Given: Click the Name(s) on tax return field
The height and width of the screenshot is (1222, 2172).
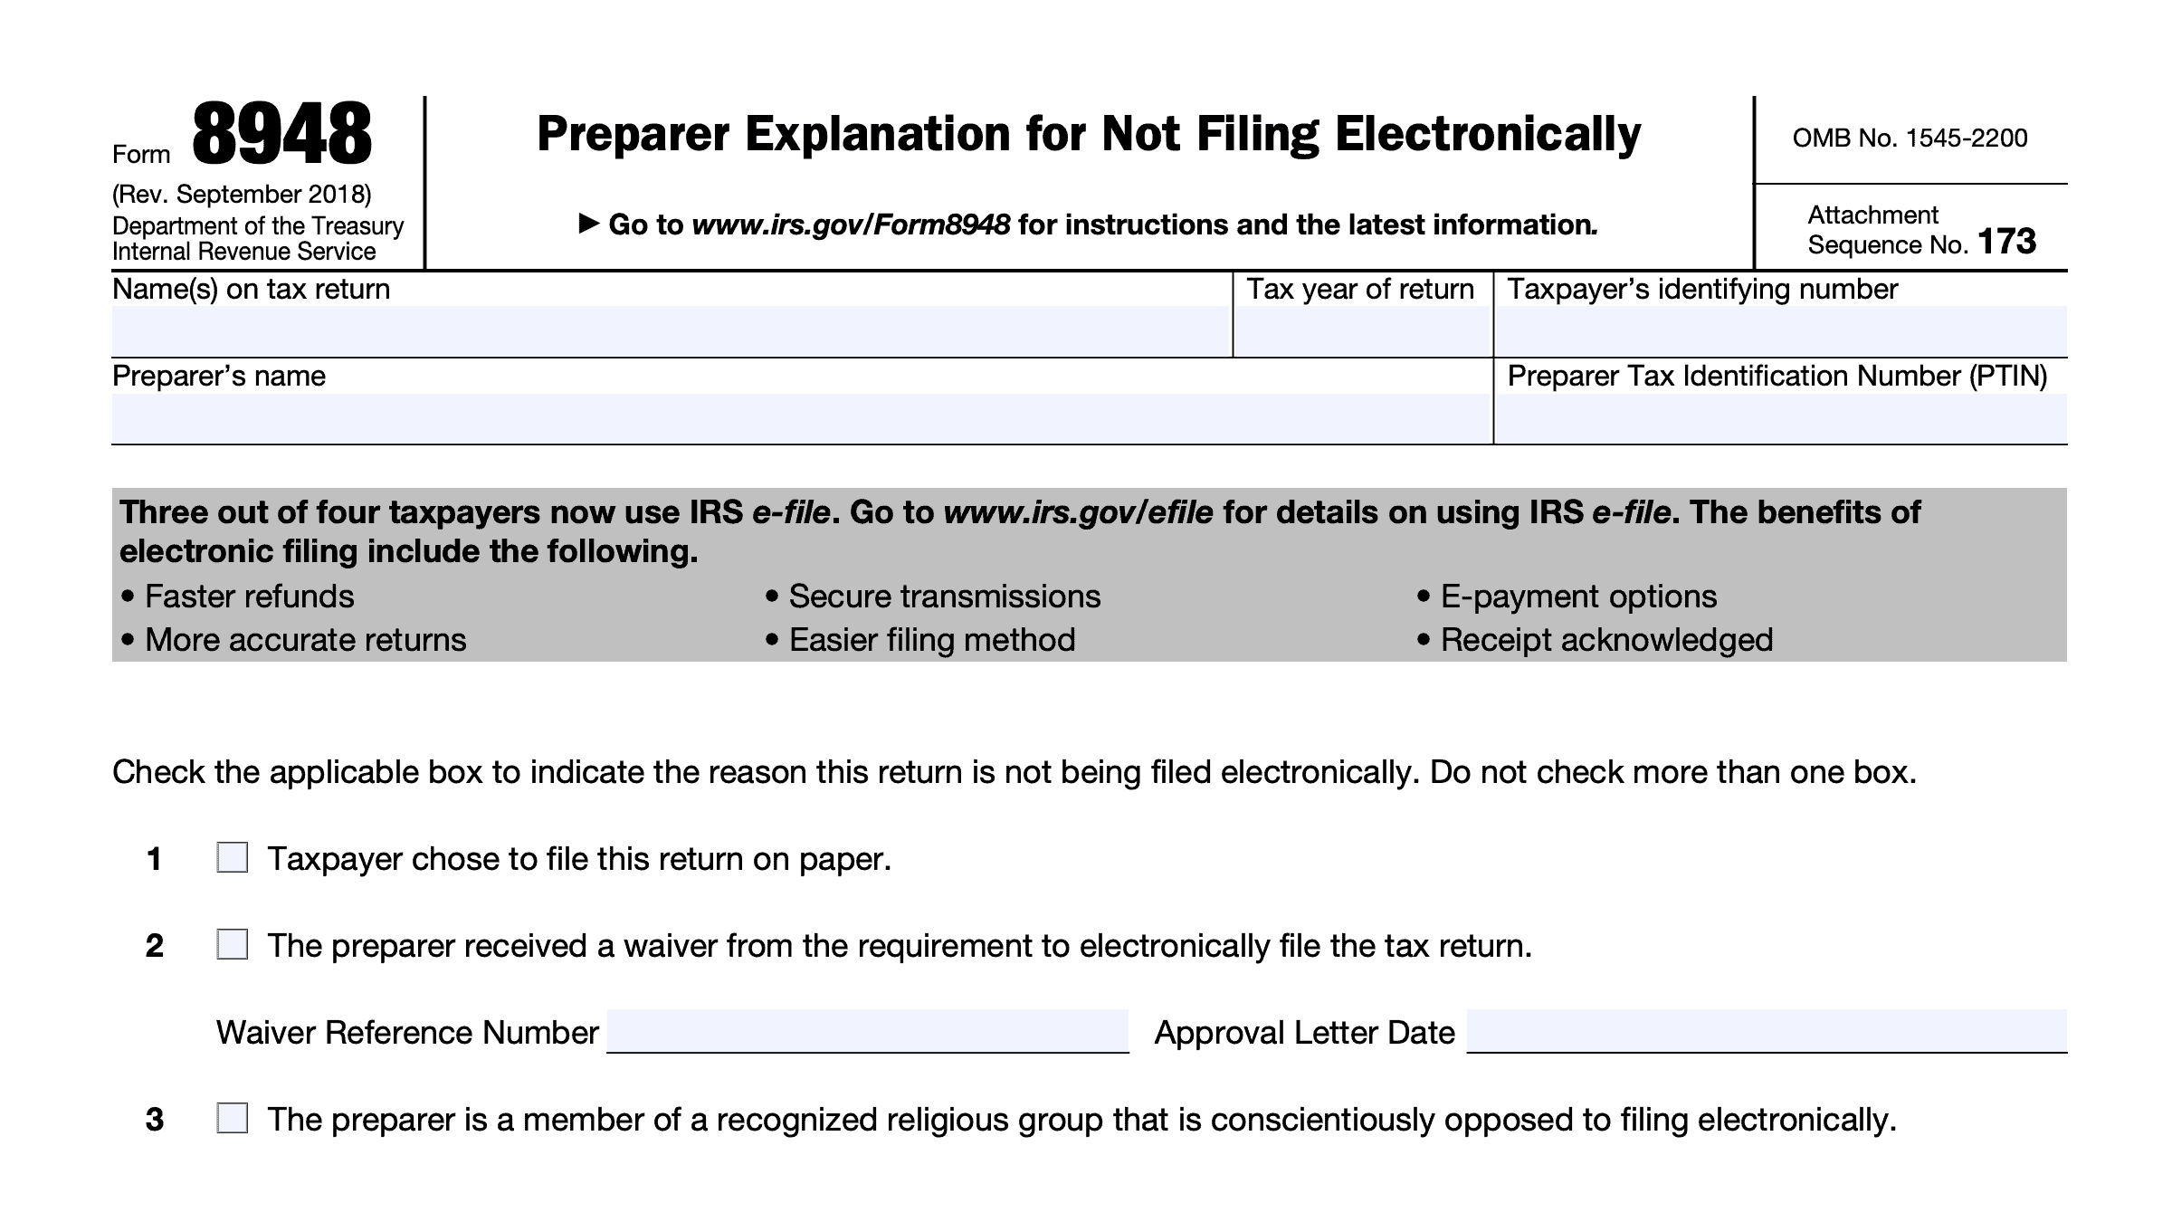Looking at the screenshot, I should coord(672,331).
